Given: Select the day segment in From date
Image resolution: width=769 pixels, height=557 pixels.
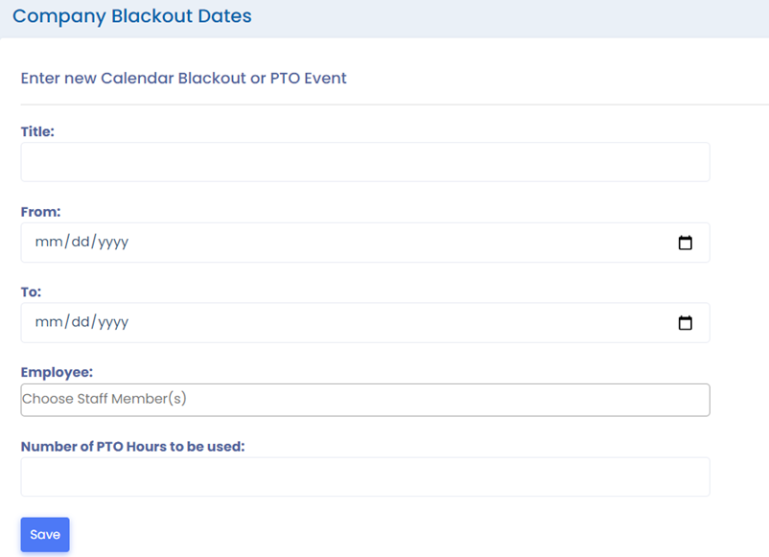Looking at the screenshot, I should point(81,242).
